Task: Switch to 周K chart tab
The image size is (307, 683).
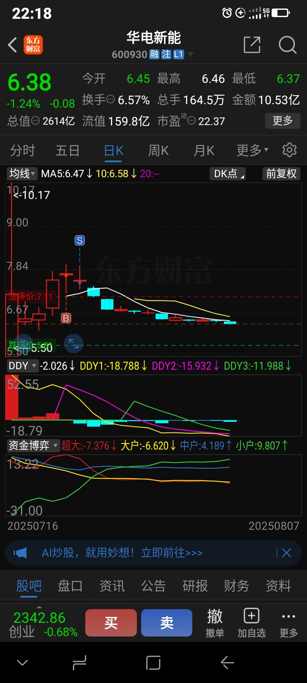Action: (x=158, y=150)
